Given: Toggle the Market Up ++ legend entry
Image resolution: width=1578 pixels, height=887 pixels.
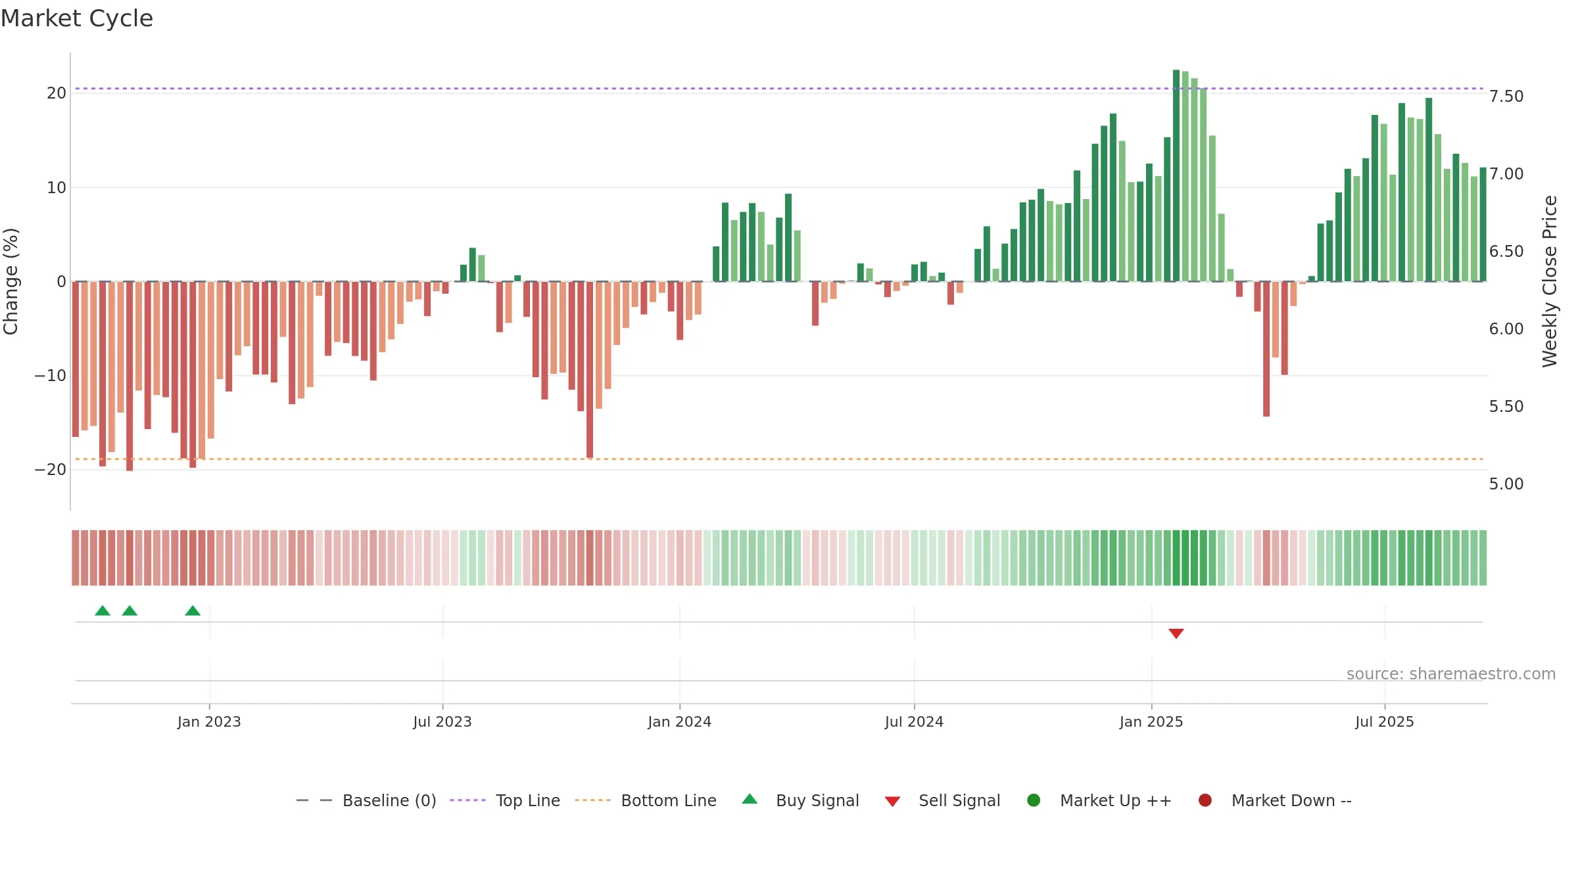Looking at the screenshot, I should (x=1099, y=800).
